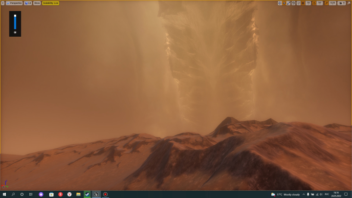Screen dimensions: 352x198
Task: Open the rotation snap 10° dropdown
Action: (320, 3)
